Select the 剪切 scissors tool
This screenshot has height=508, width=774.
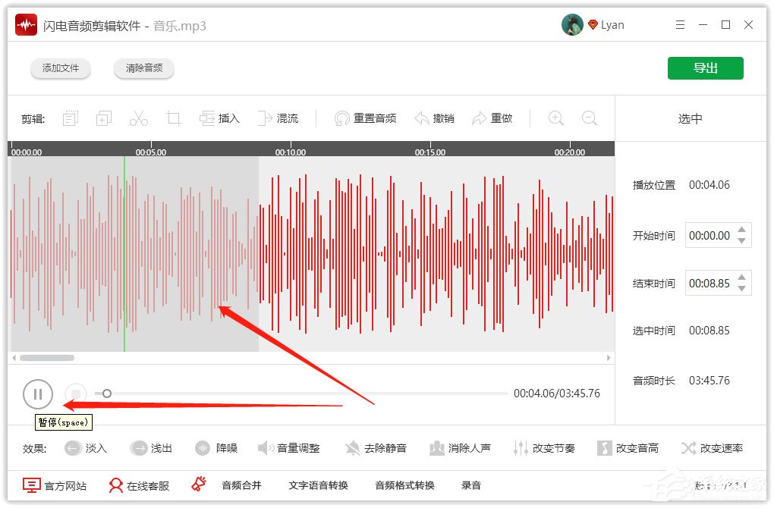(x=138, y=118)
